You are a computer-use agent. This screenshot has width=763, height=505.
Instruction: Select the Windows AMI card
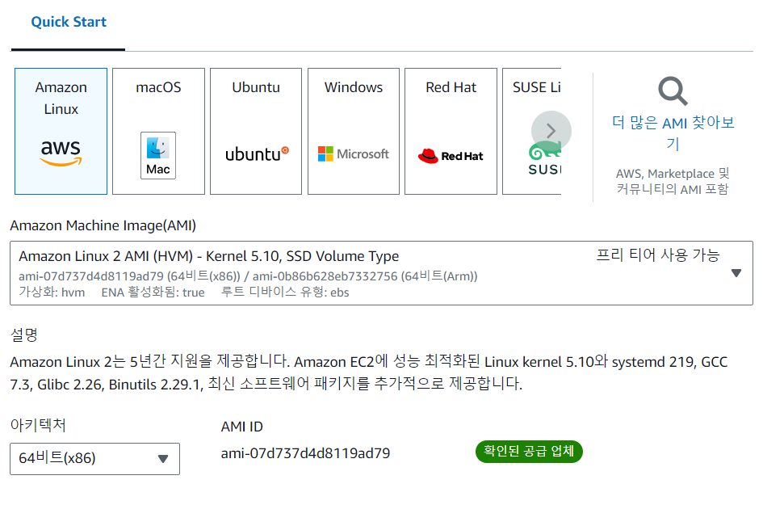tap(354, 131)
